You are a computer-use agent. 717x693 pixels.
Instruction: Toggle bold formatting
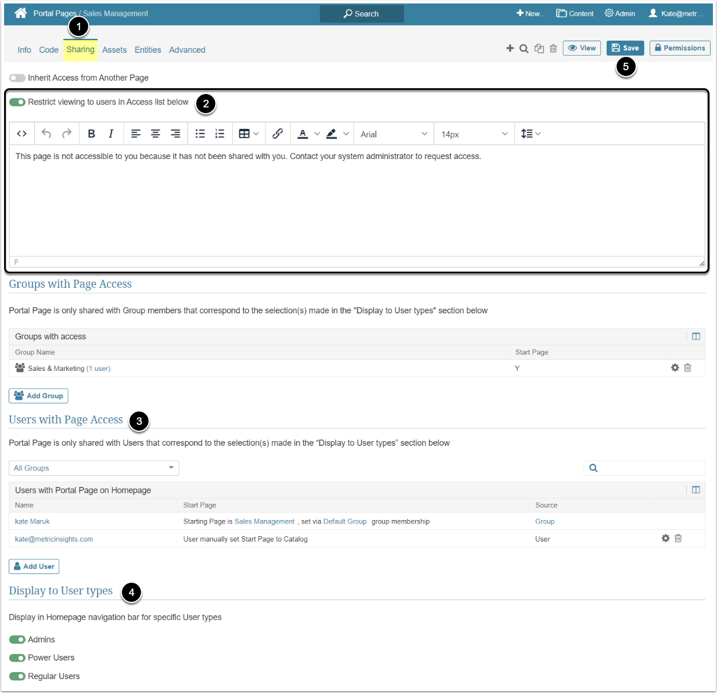pyautogui.click(x=91, y=134)
